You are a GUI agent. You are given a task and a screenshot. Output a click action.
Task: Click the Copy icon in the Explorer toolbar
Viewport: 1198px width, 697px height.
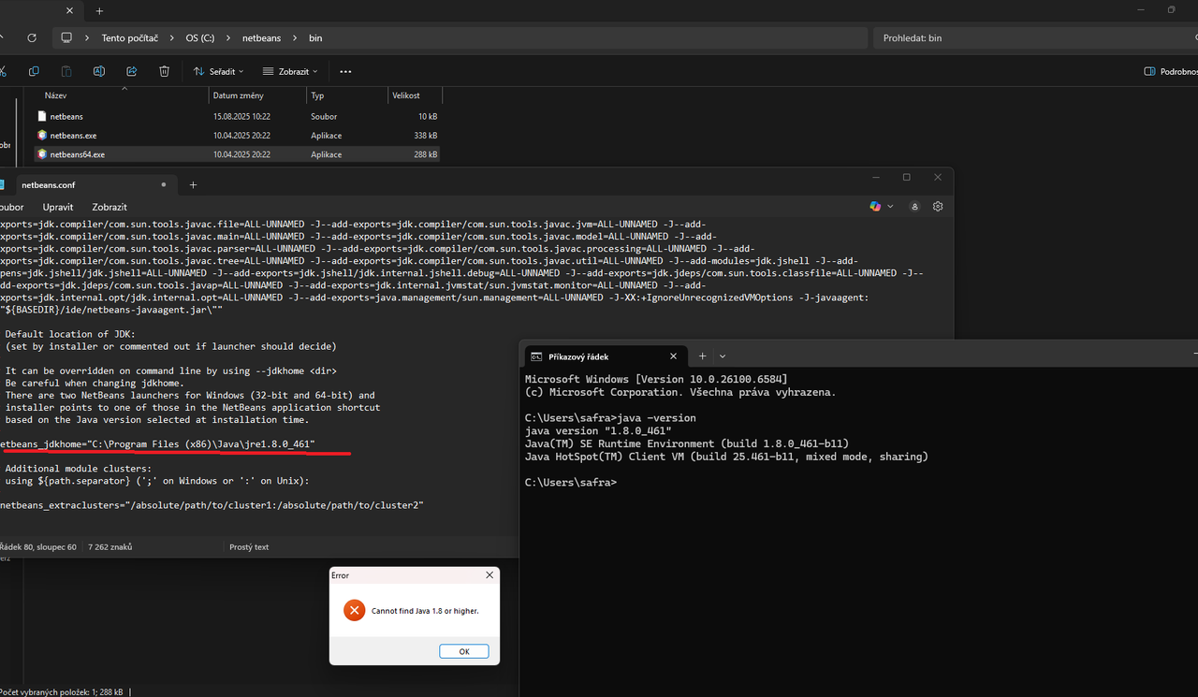(34, 71)
